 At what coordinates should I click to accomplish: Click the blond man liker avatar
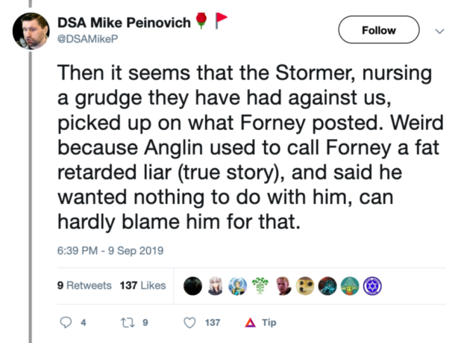pyautogui.click(x=283, y=286)
